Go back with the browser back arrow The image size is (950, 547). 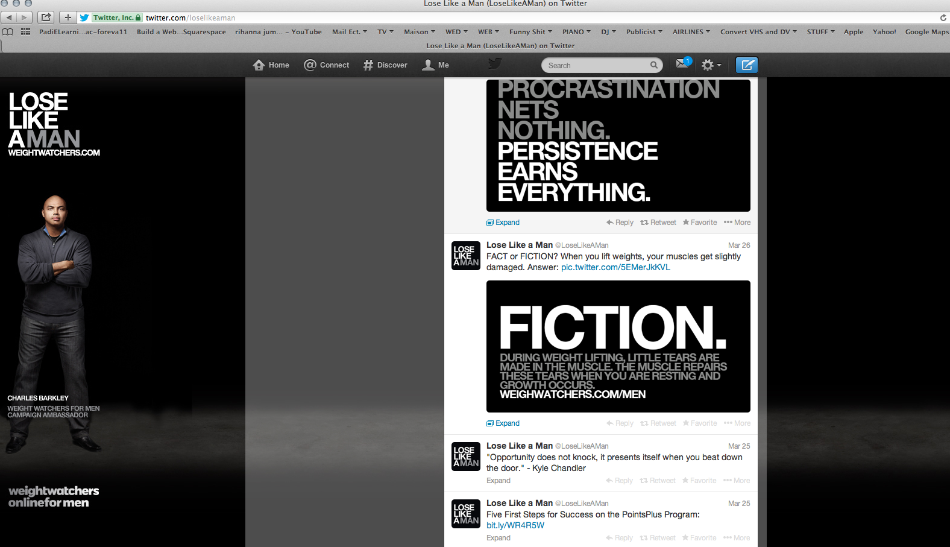tap(9, 17)
